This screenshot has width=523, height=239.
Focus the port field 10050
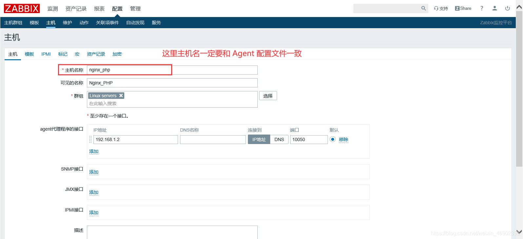pos(309,139)
